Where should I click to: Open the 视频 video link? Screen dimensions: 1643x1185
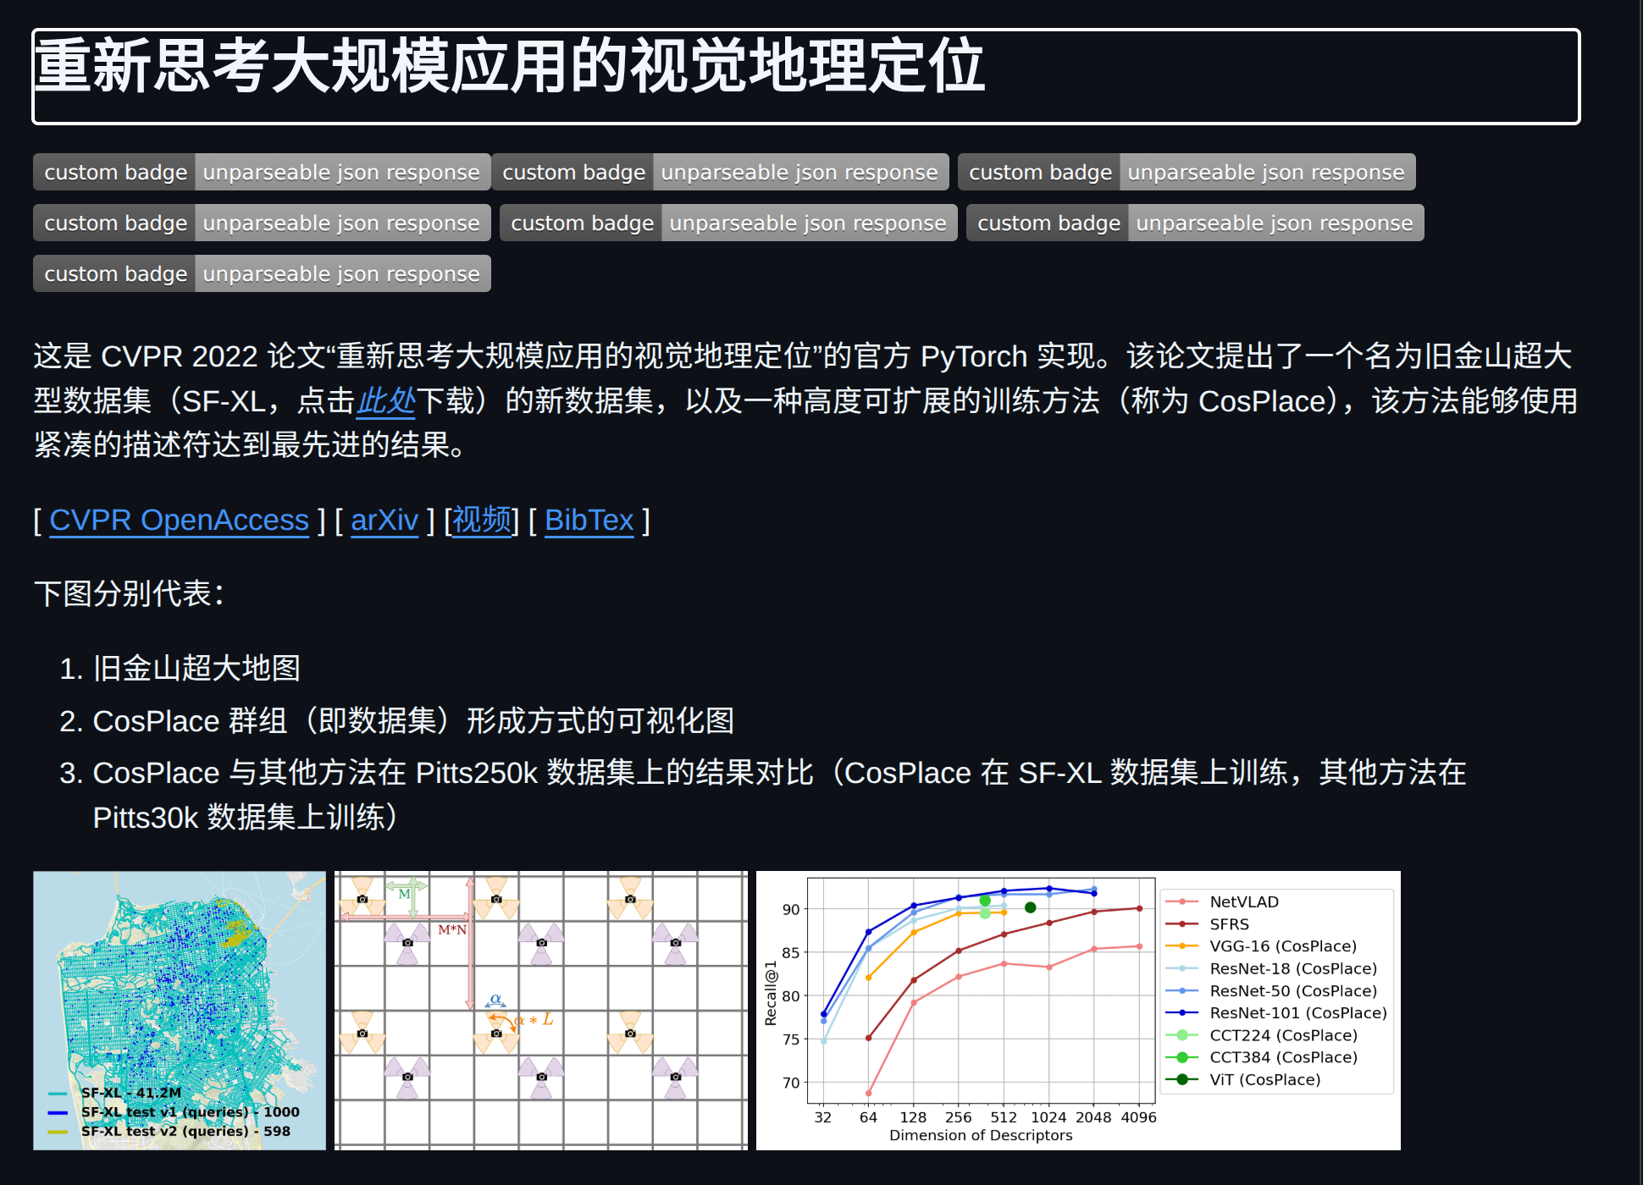[482, 520]
